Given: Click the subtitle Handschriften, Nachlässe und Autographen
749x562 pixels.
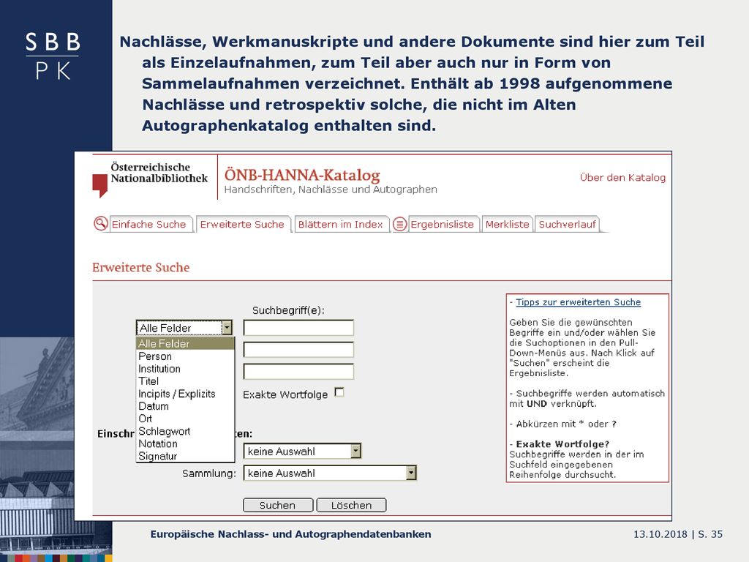Looking at the screenshot, I should [x=331, y=190].
